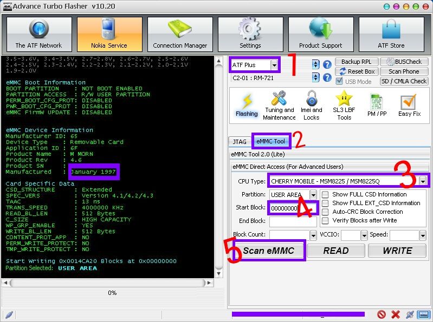Open the Partition USER AREA dropdown
This screenshot has width=433, height=322.
[x=313, y=195]
